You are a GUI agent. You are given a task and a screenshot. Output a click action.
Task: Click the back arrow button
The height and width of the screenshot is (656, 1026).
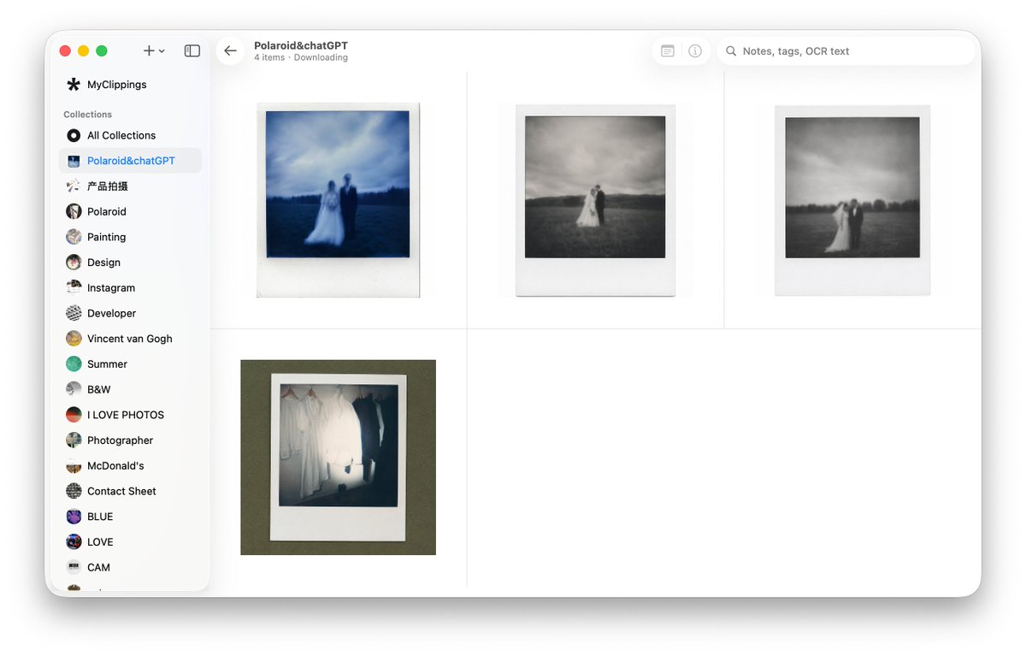click(x=230, y=51)
